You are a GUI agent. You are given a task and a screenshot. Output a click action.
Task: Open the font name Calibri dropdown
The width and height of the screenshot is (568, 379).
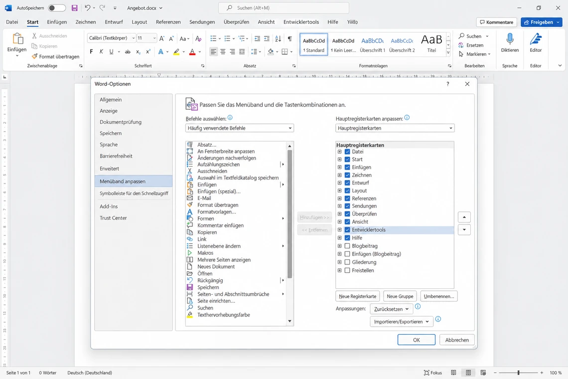click(x=134, y=38)
